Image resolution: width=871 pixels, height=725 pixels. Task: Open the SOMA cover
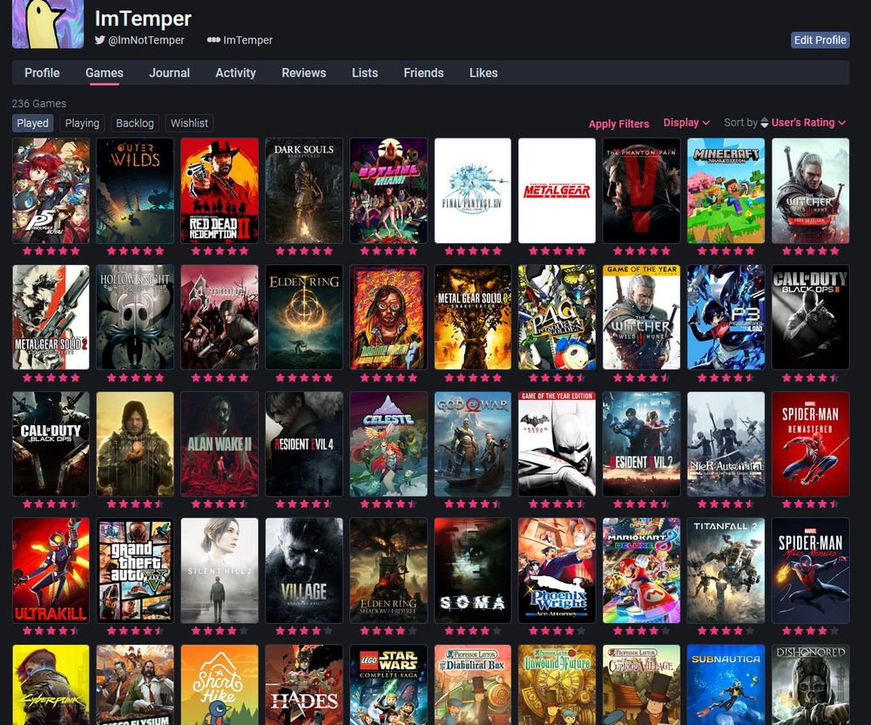(x=473, y=571)
